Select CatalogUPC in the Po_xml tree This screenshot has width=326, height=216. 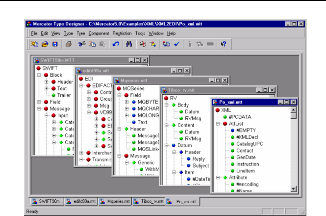250,144
